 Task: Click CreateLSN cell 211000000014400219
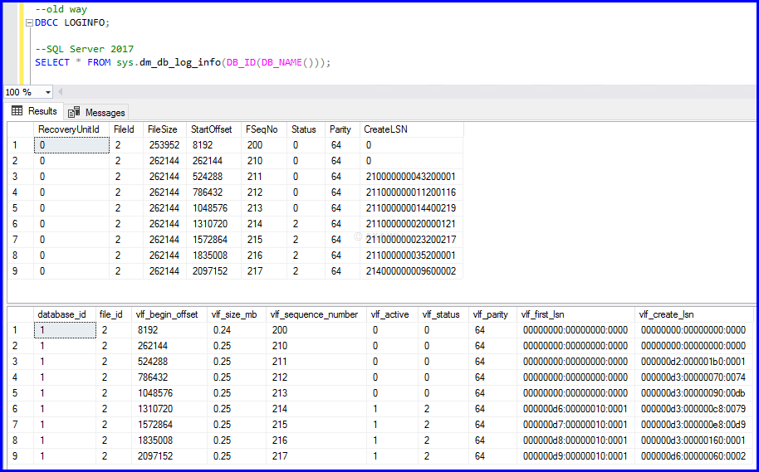411,208
